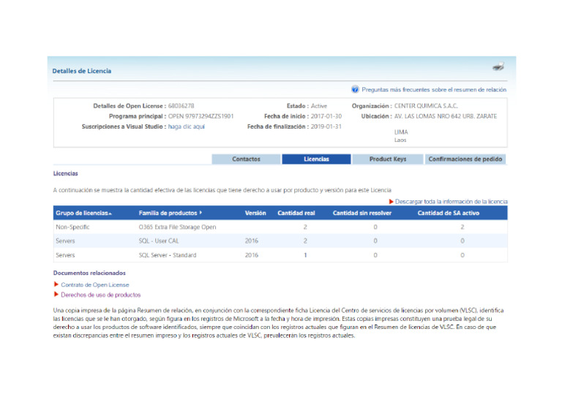This screenshot has width=562, height=397.
Task: Click the end date 2019-01-31
Action: 326,126
